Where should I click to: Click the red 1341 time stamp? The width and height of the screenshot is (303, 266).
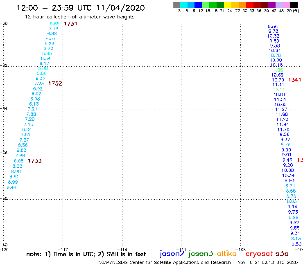point(294,79)
